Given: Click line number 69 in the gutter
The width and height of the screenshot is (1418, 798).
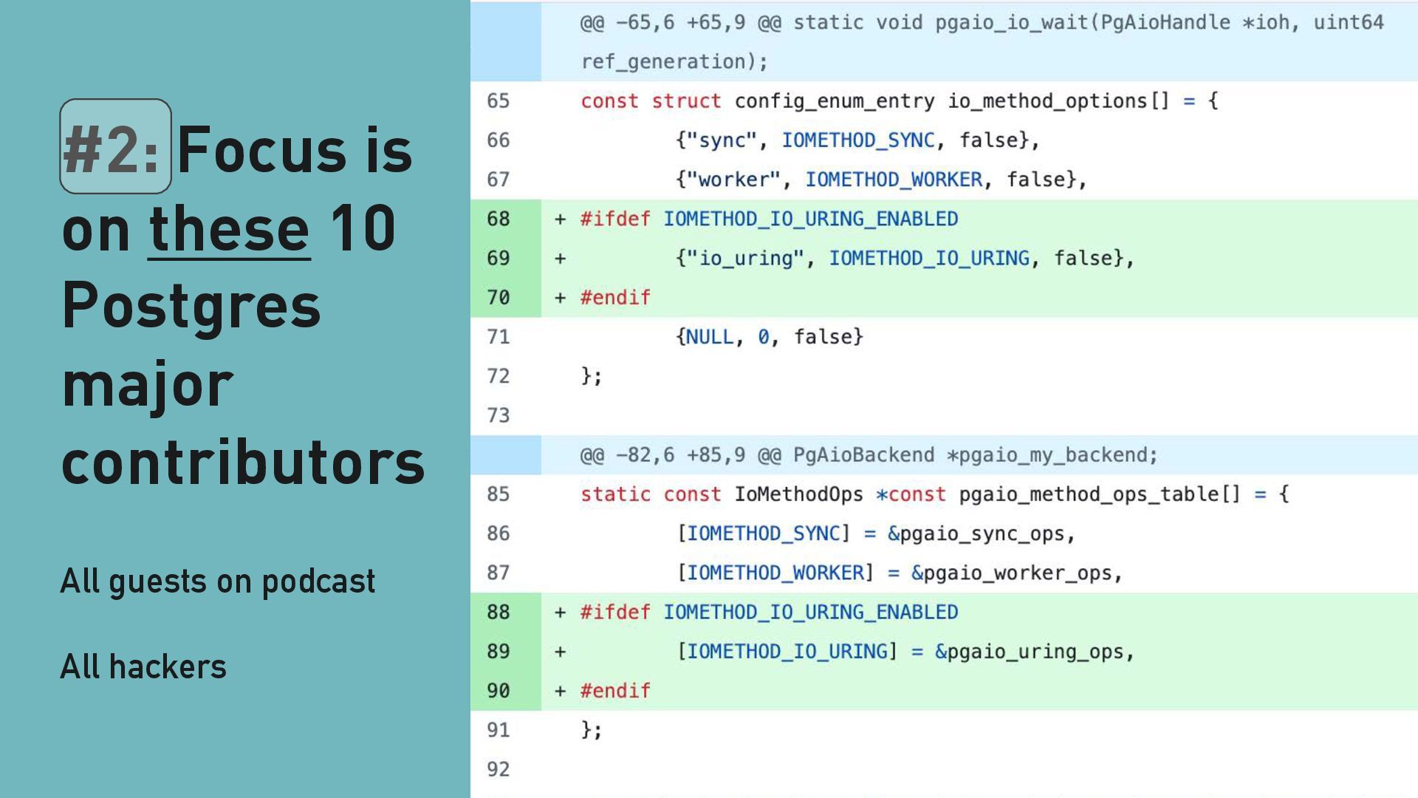Looking at the screenshot, I should pos(499,259).
